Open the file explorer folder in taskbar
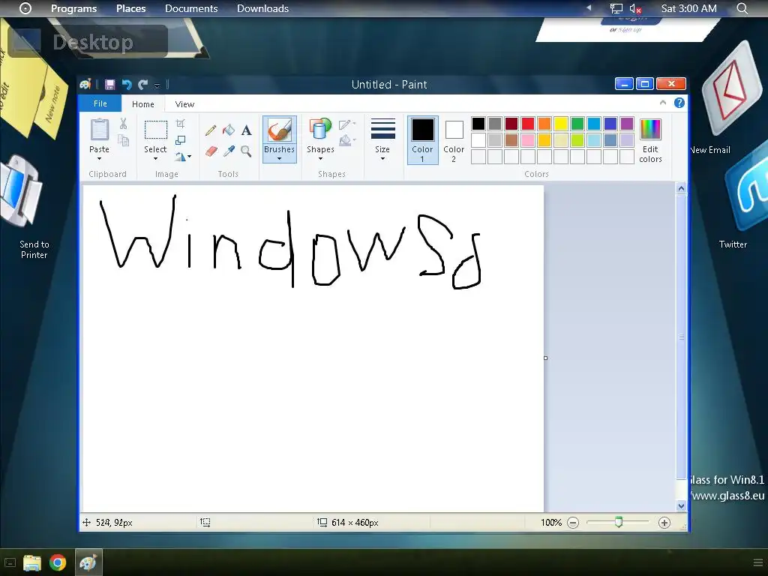 tap(32, 562)
